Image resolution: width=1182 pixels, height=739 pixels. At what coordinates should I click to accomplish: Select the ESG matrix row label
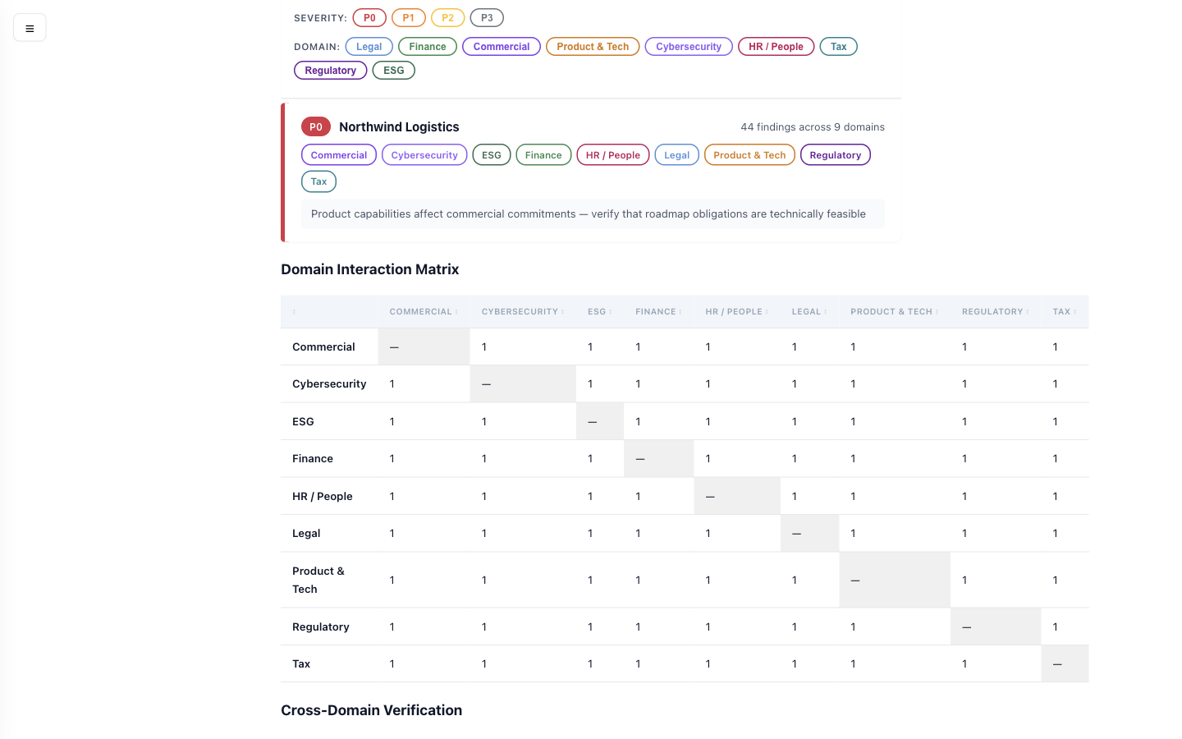coord(303,422)
